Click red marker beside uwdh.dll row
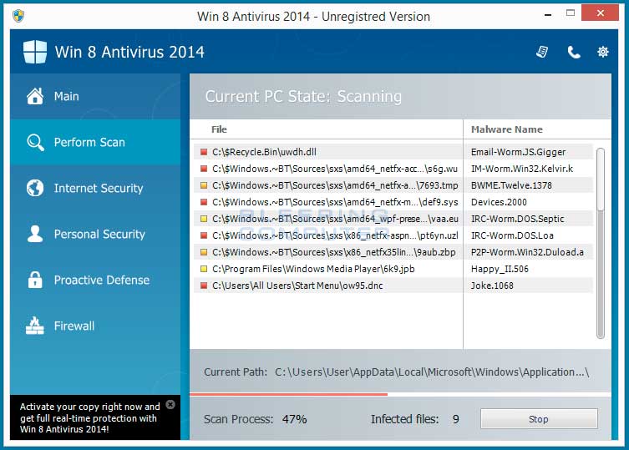 [204, 152]
